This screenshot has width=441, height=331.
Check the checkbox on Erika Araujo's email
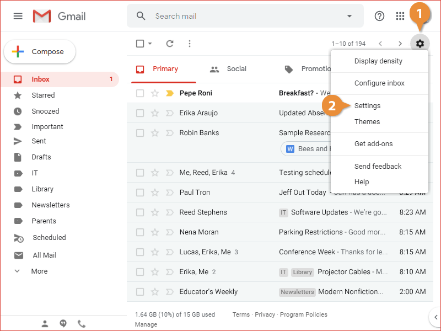pos(139,113)
